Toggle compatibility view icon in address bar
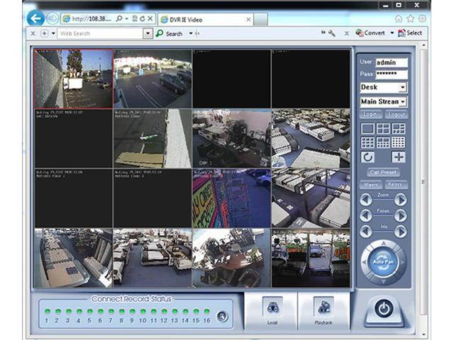 (x=135, y=19)
